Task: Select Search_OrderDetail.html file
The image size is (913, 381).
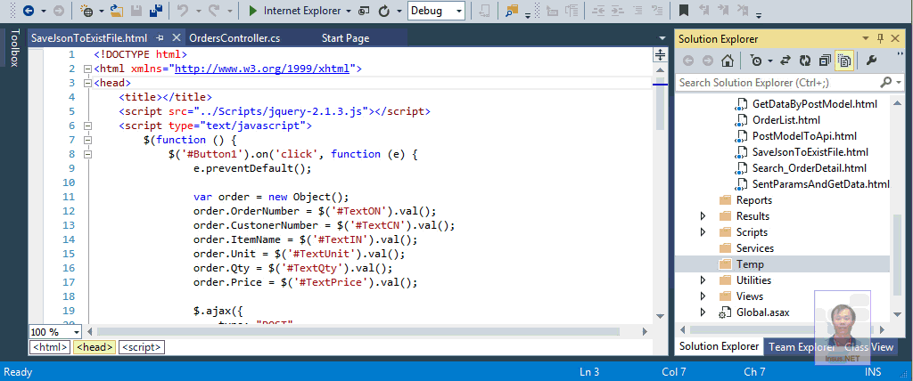Action: click(810, 168)
